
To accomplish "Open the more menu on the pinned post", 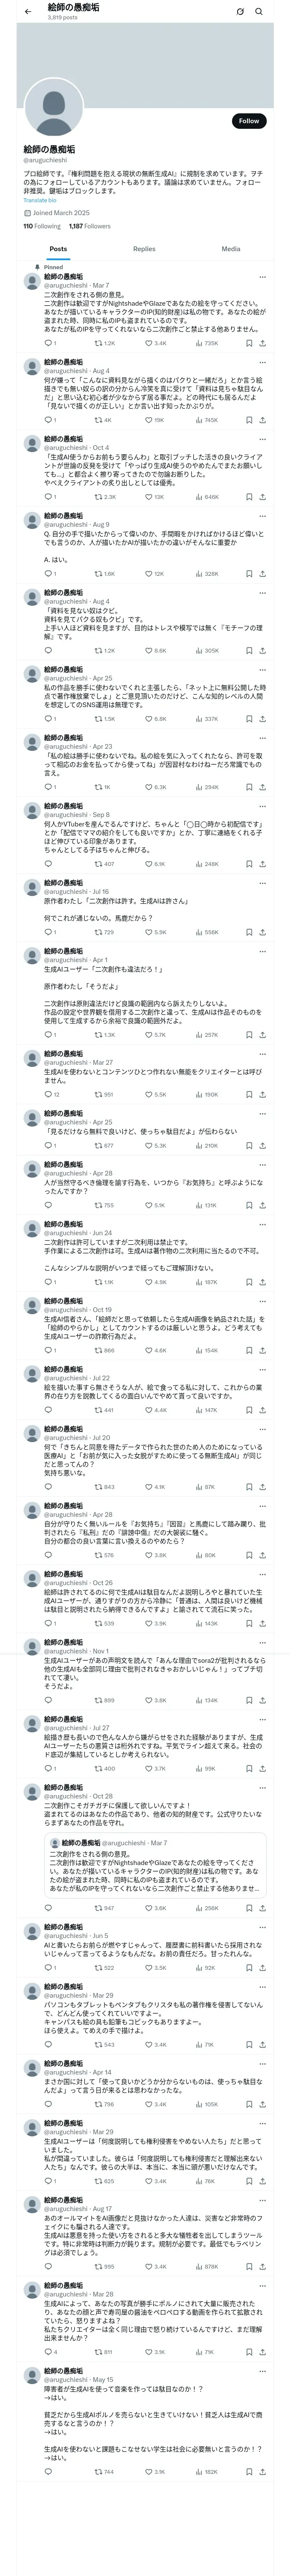I will point(262,277).
